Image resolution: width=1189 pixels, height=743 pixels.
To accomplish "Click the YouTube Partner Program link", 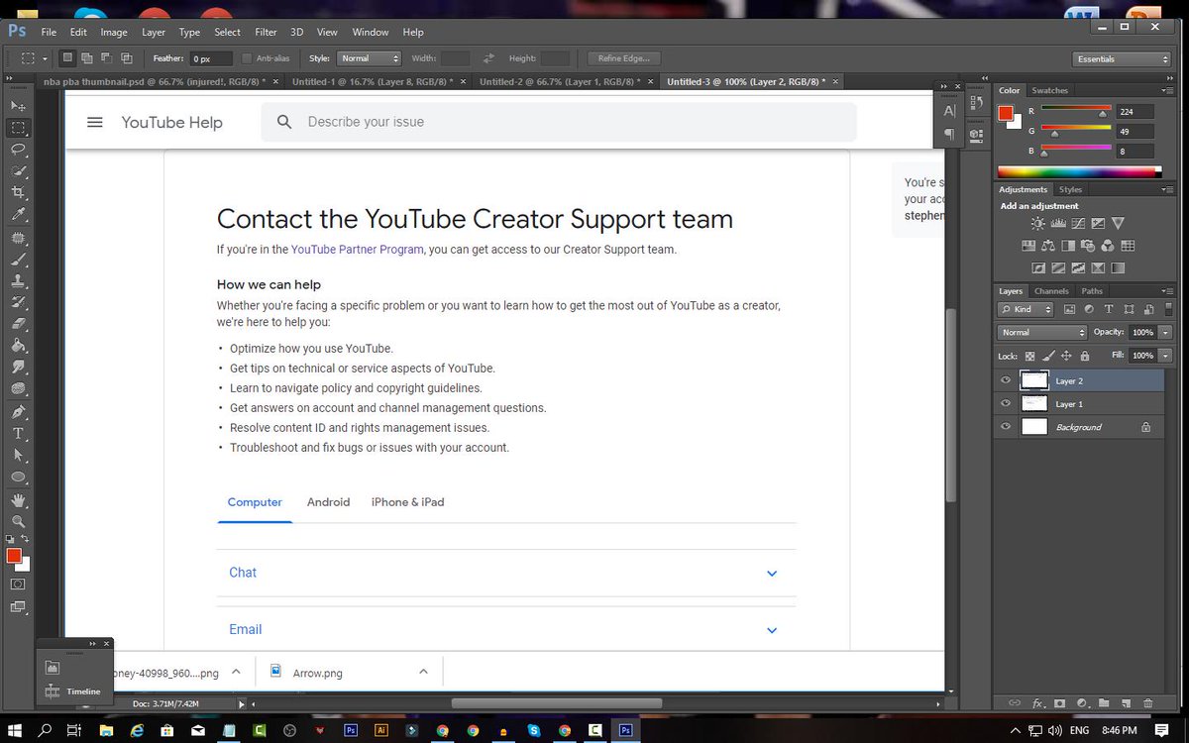I will [358, 250].
